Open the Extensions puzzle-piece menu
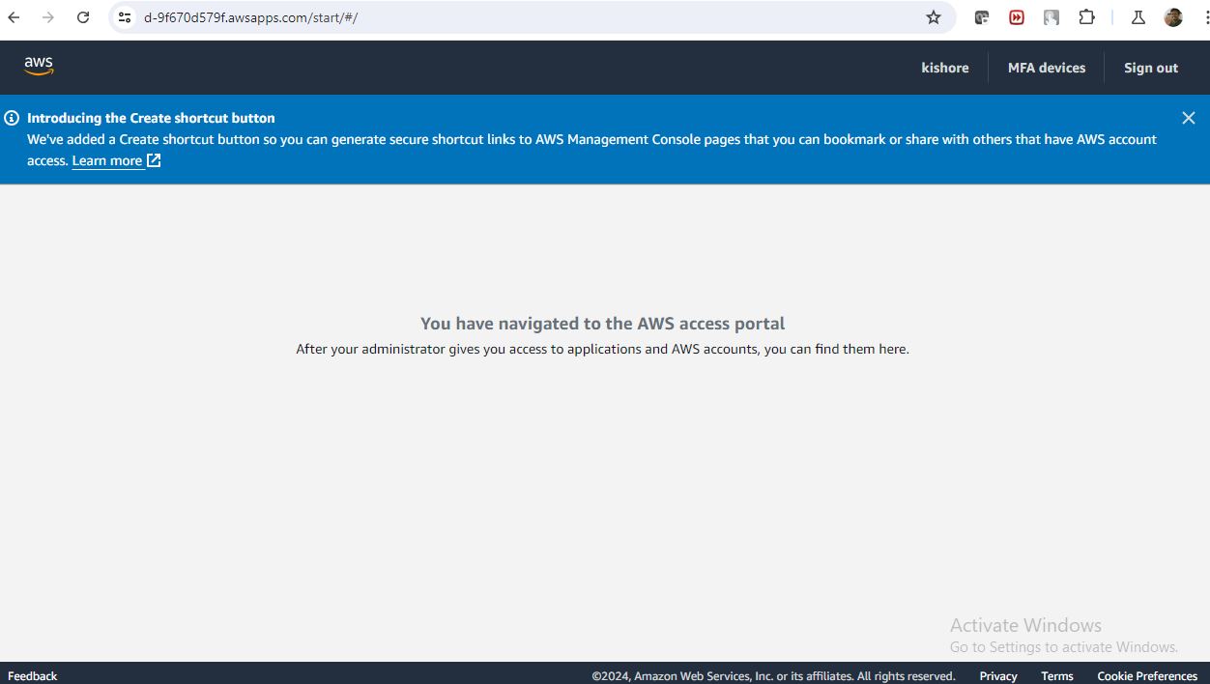1210x684 pixels. coord(1086,17)
